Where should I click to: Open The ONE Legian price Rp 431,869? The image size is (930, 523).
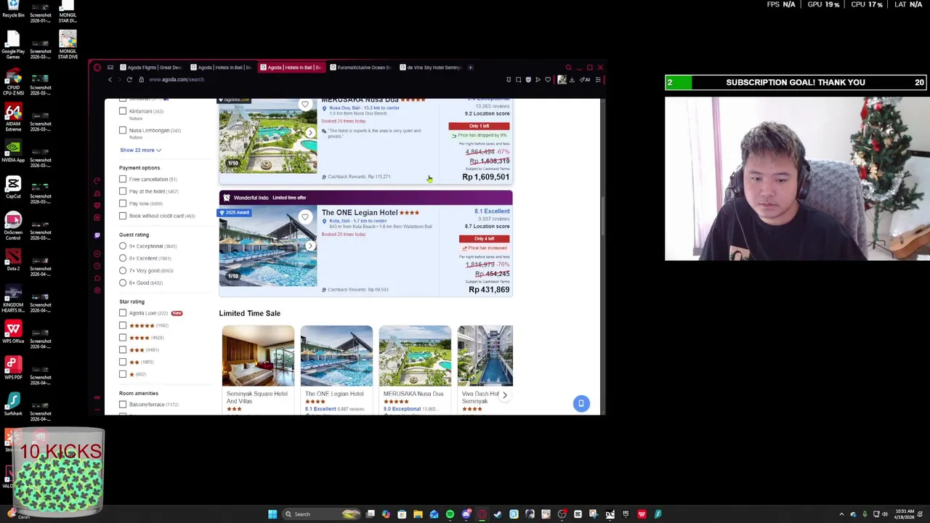click(489, 290)
